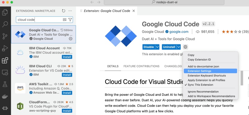249x115 pixels.
Task: Open the Uninstall button dropdown arrow
Action: click(179, 47)
